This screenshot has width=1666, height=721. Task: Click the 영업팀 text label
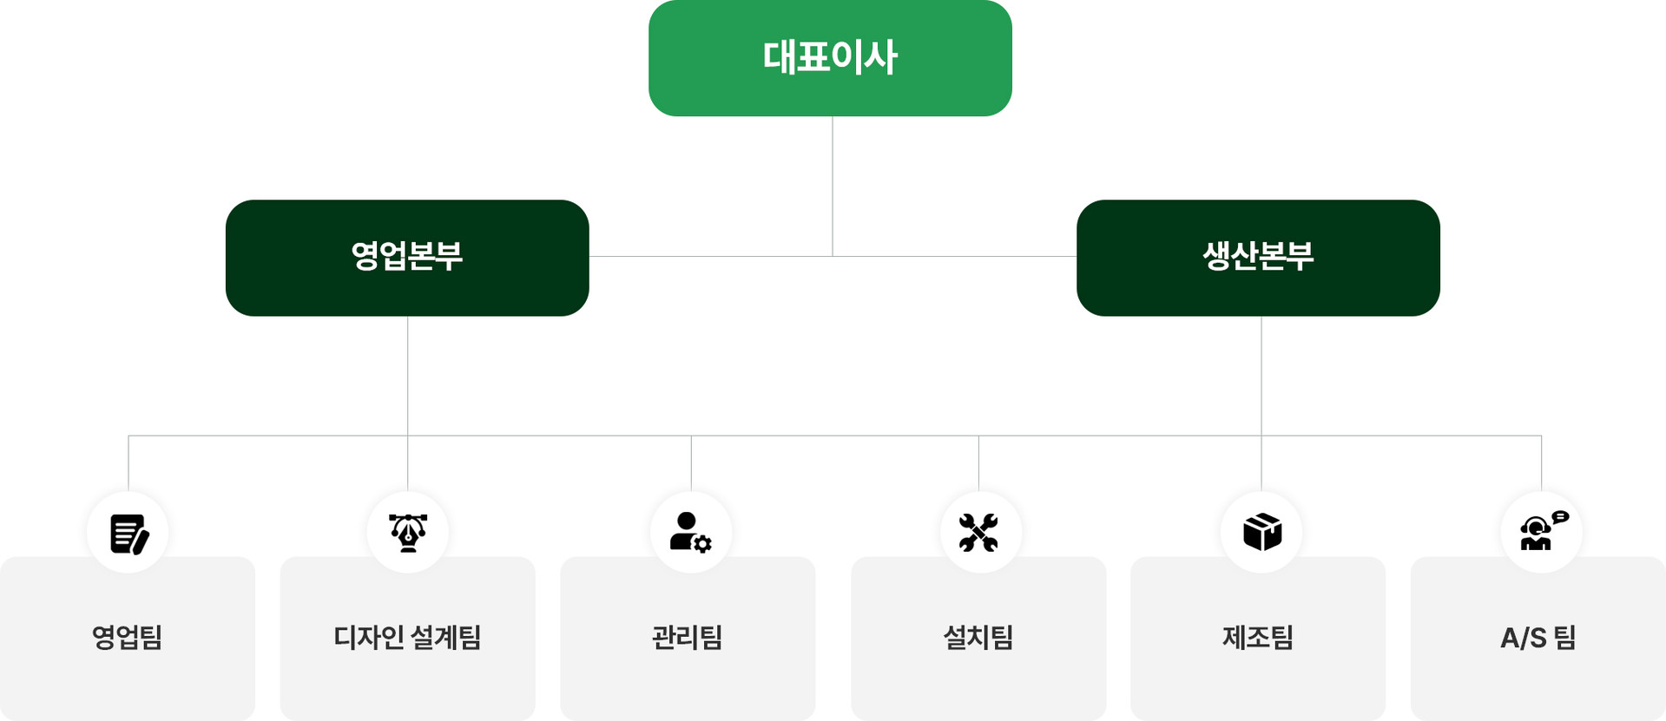[x=128, y=638]
